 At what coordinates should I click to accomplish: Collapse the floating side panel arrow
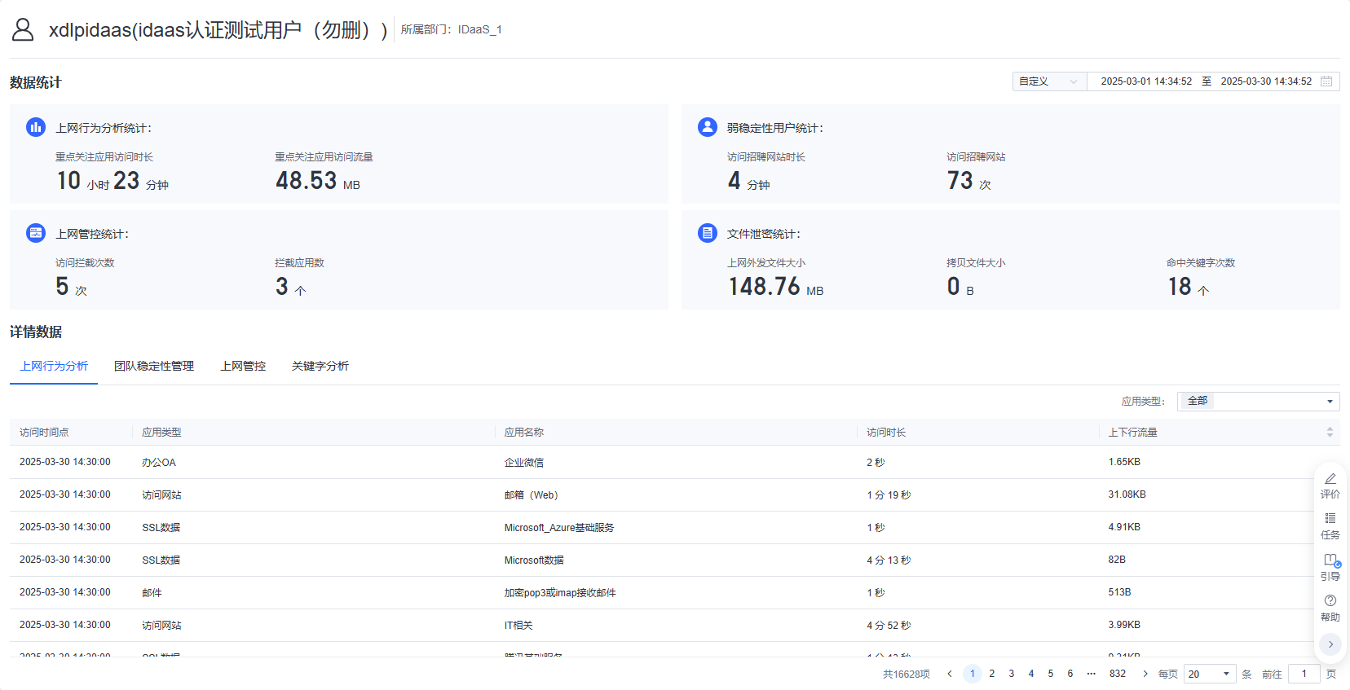pyautogui.click(x=1330, y=644)
